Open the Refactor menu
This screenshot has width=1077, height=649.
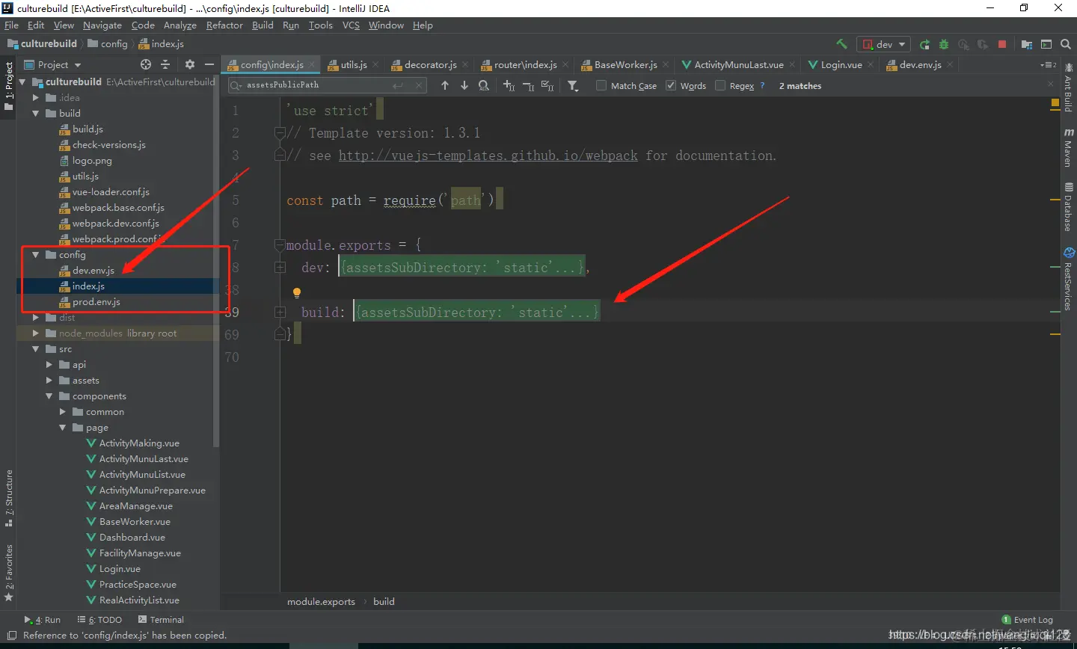coord(224,25)
